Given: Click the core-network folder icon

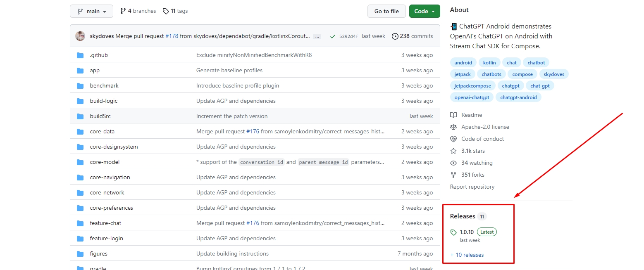Looking at the screenshot, I should click(x=80, y=192).
